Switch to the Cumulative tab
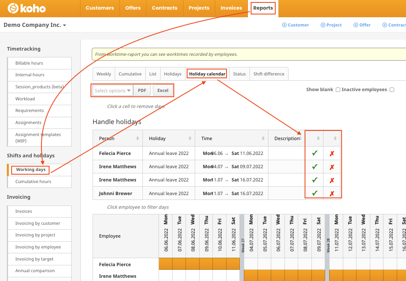The image size is (406, 281). click(130, 74)
